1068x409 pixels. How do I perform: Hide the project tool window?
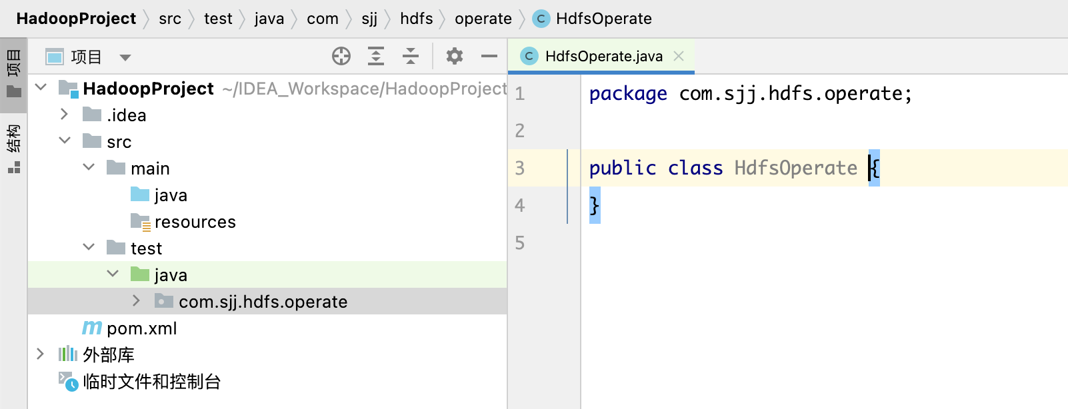click(489, 57)
